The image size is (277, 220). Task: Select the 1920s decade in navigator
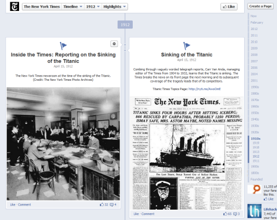(x=255, y=132)
